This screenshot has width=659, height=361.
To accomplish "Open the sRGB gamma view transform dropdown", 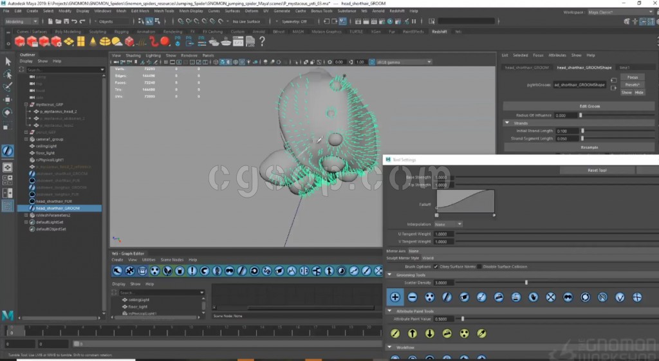I will (x=404, y=62).
